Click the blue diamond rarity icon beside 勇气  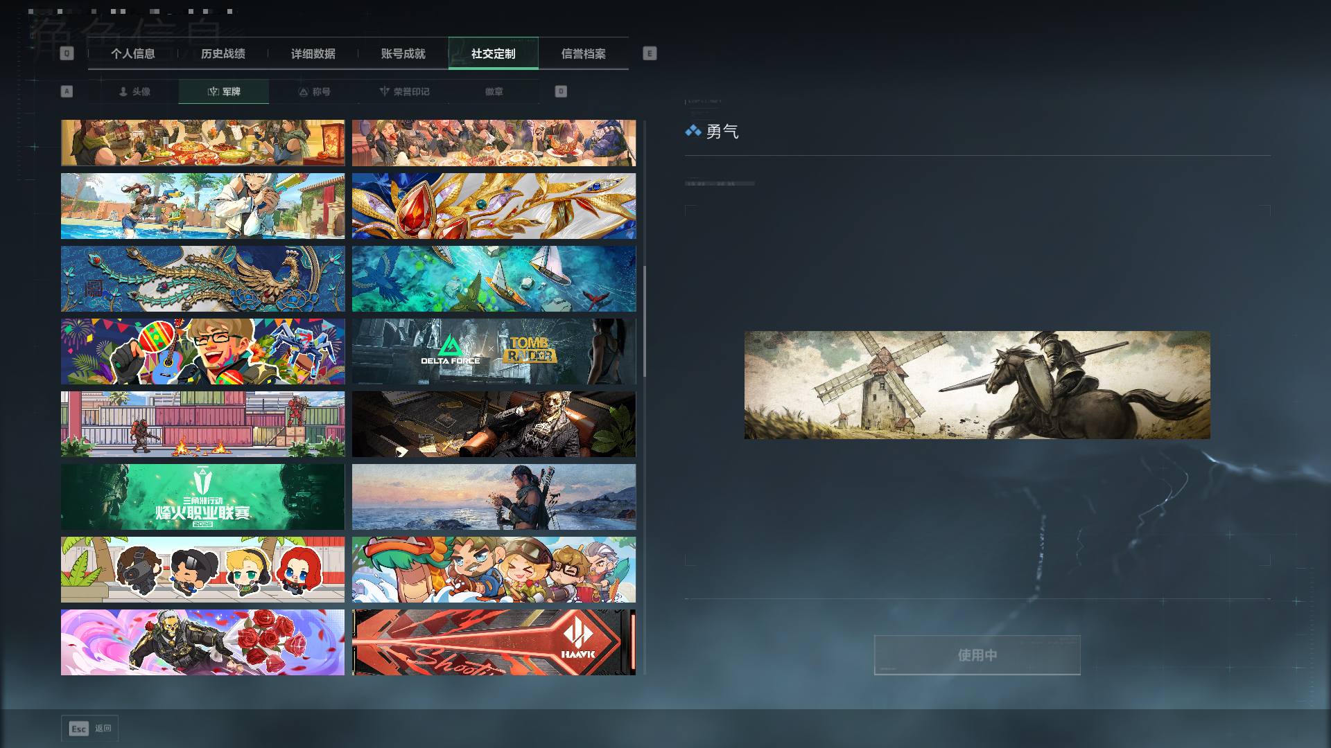pyautogui.click(x=693, y=131)
